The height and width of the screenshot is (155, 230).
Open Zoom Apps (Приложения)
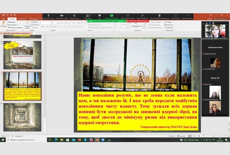(x=175, y=17)
